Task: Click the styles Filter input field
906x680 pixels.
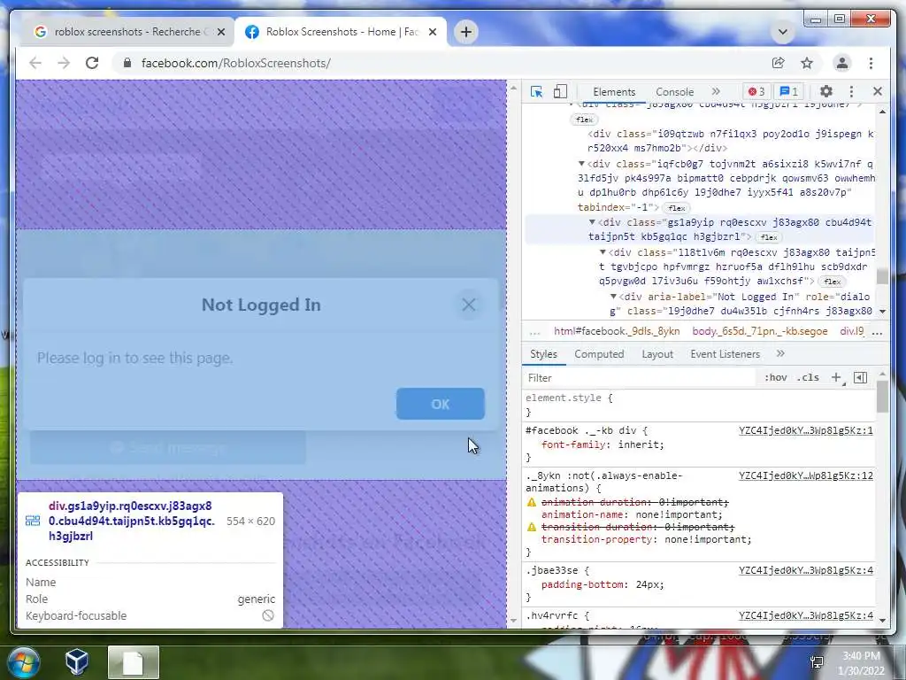Action: pos(639,377)
